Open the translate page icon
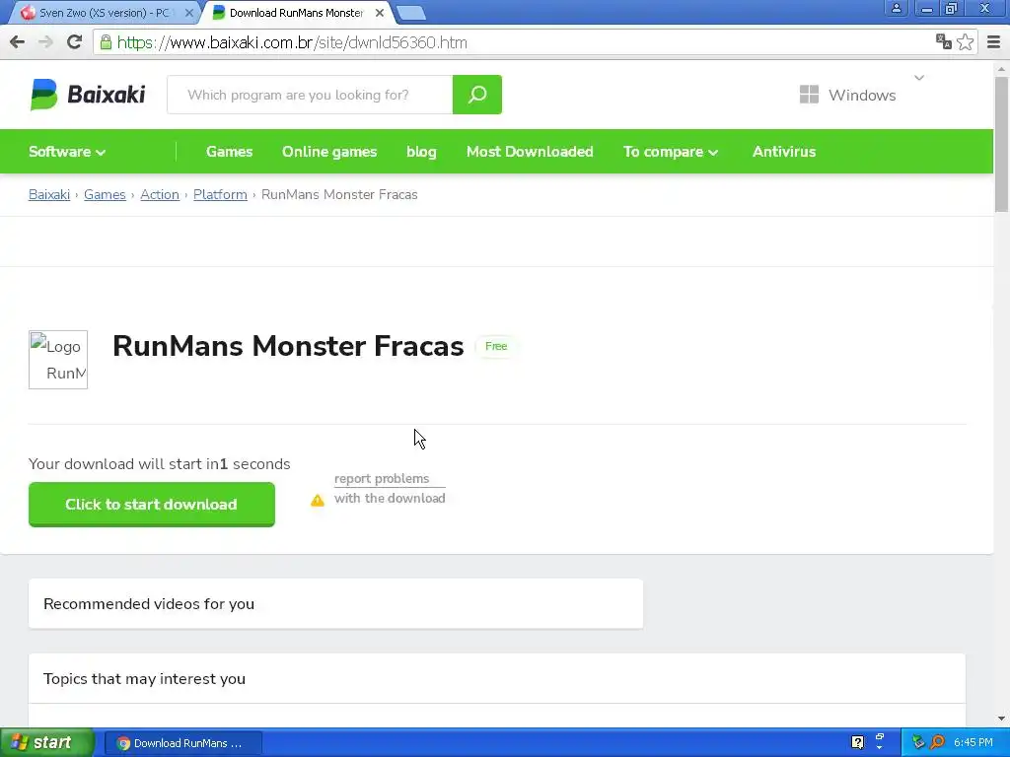Image resolution: width=1010 pixels, height=757 pixels. (x=944, y=41)
